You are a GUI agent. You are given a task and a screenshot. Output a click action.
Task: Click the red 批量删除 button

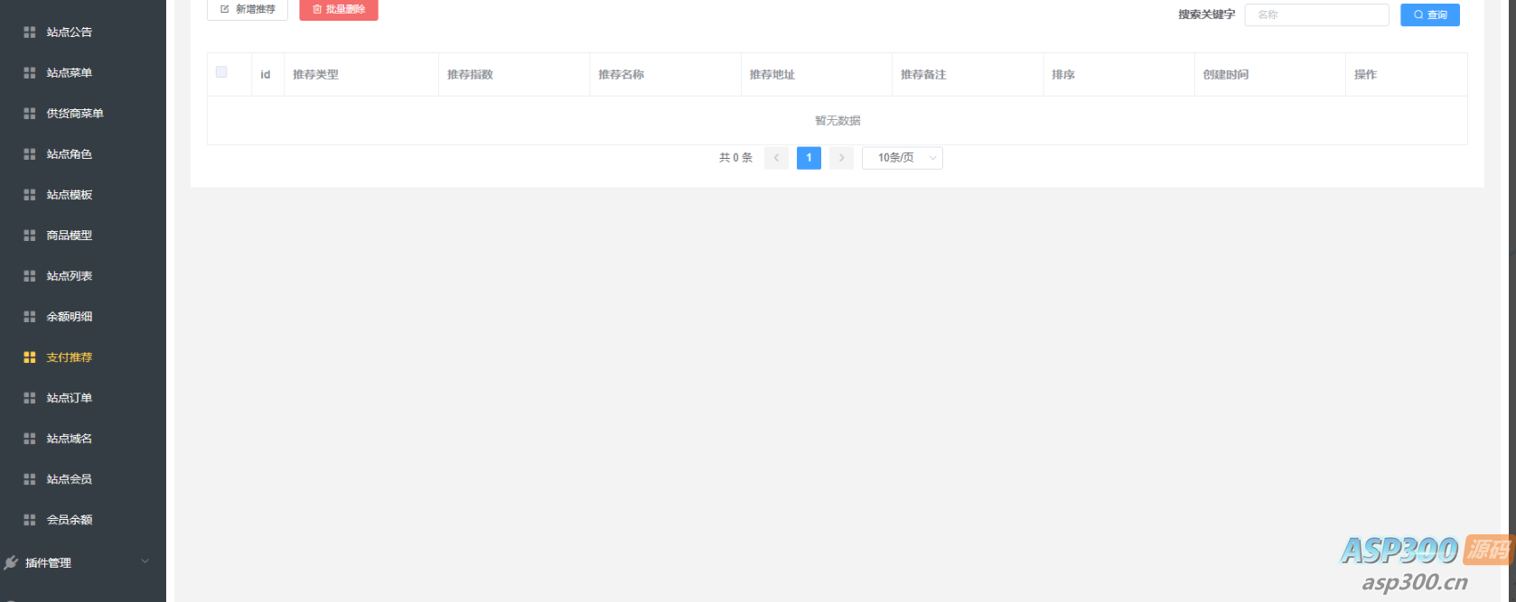[x=339, y=9]
